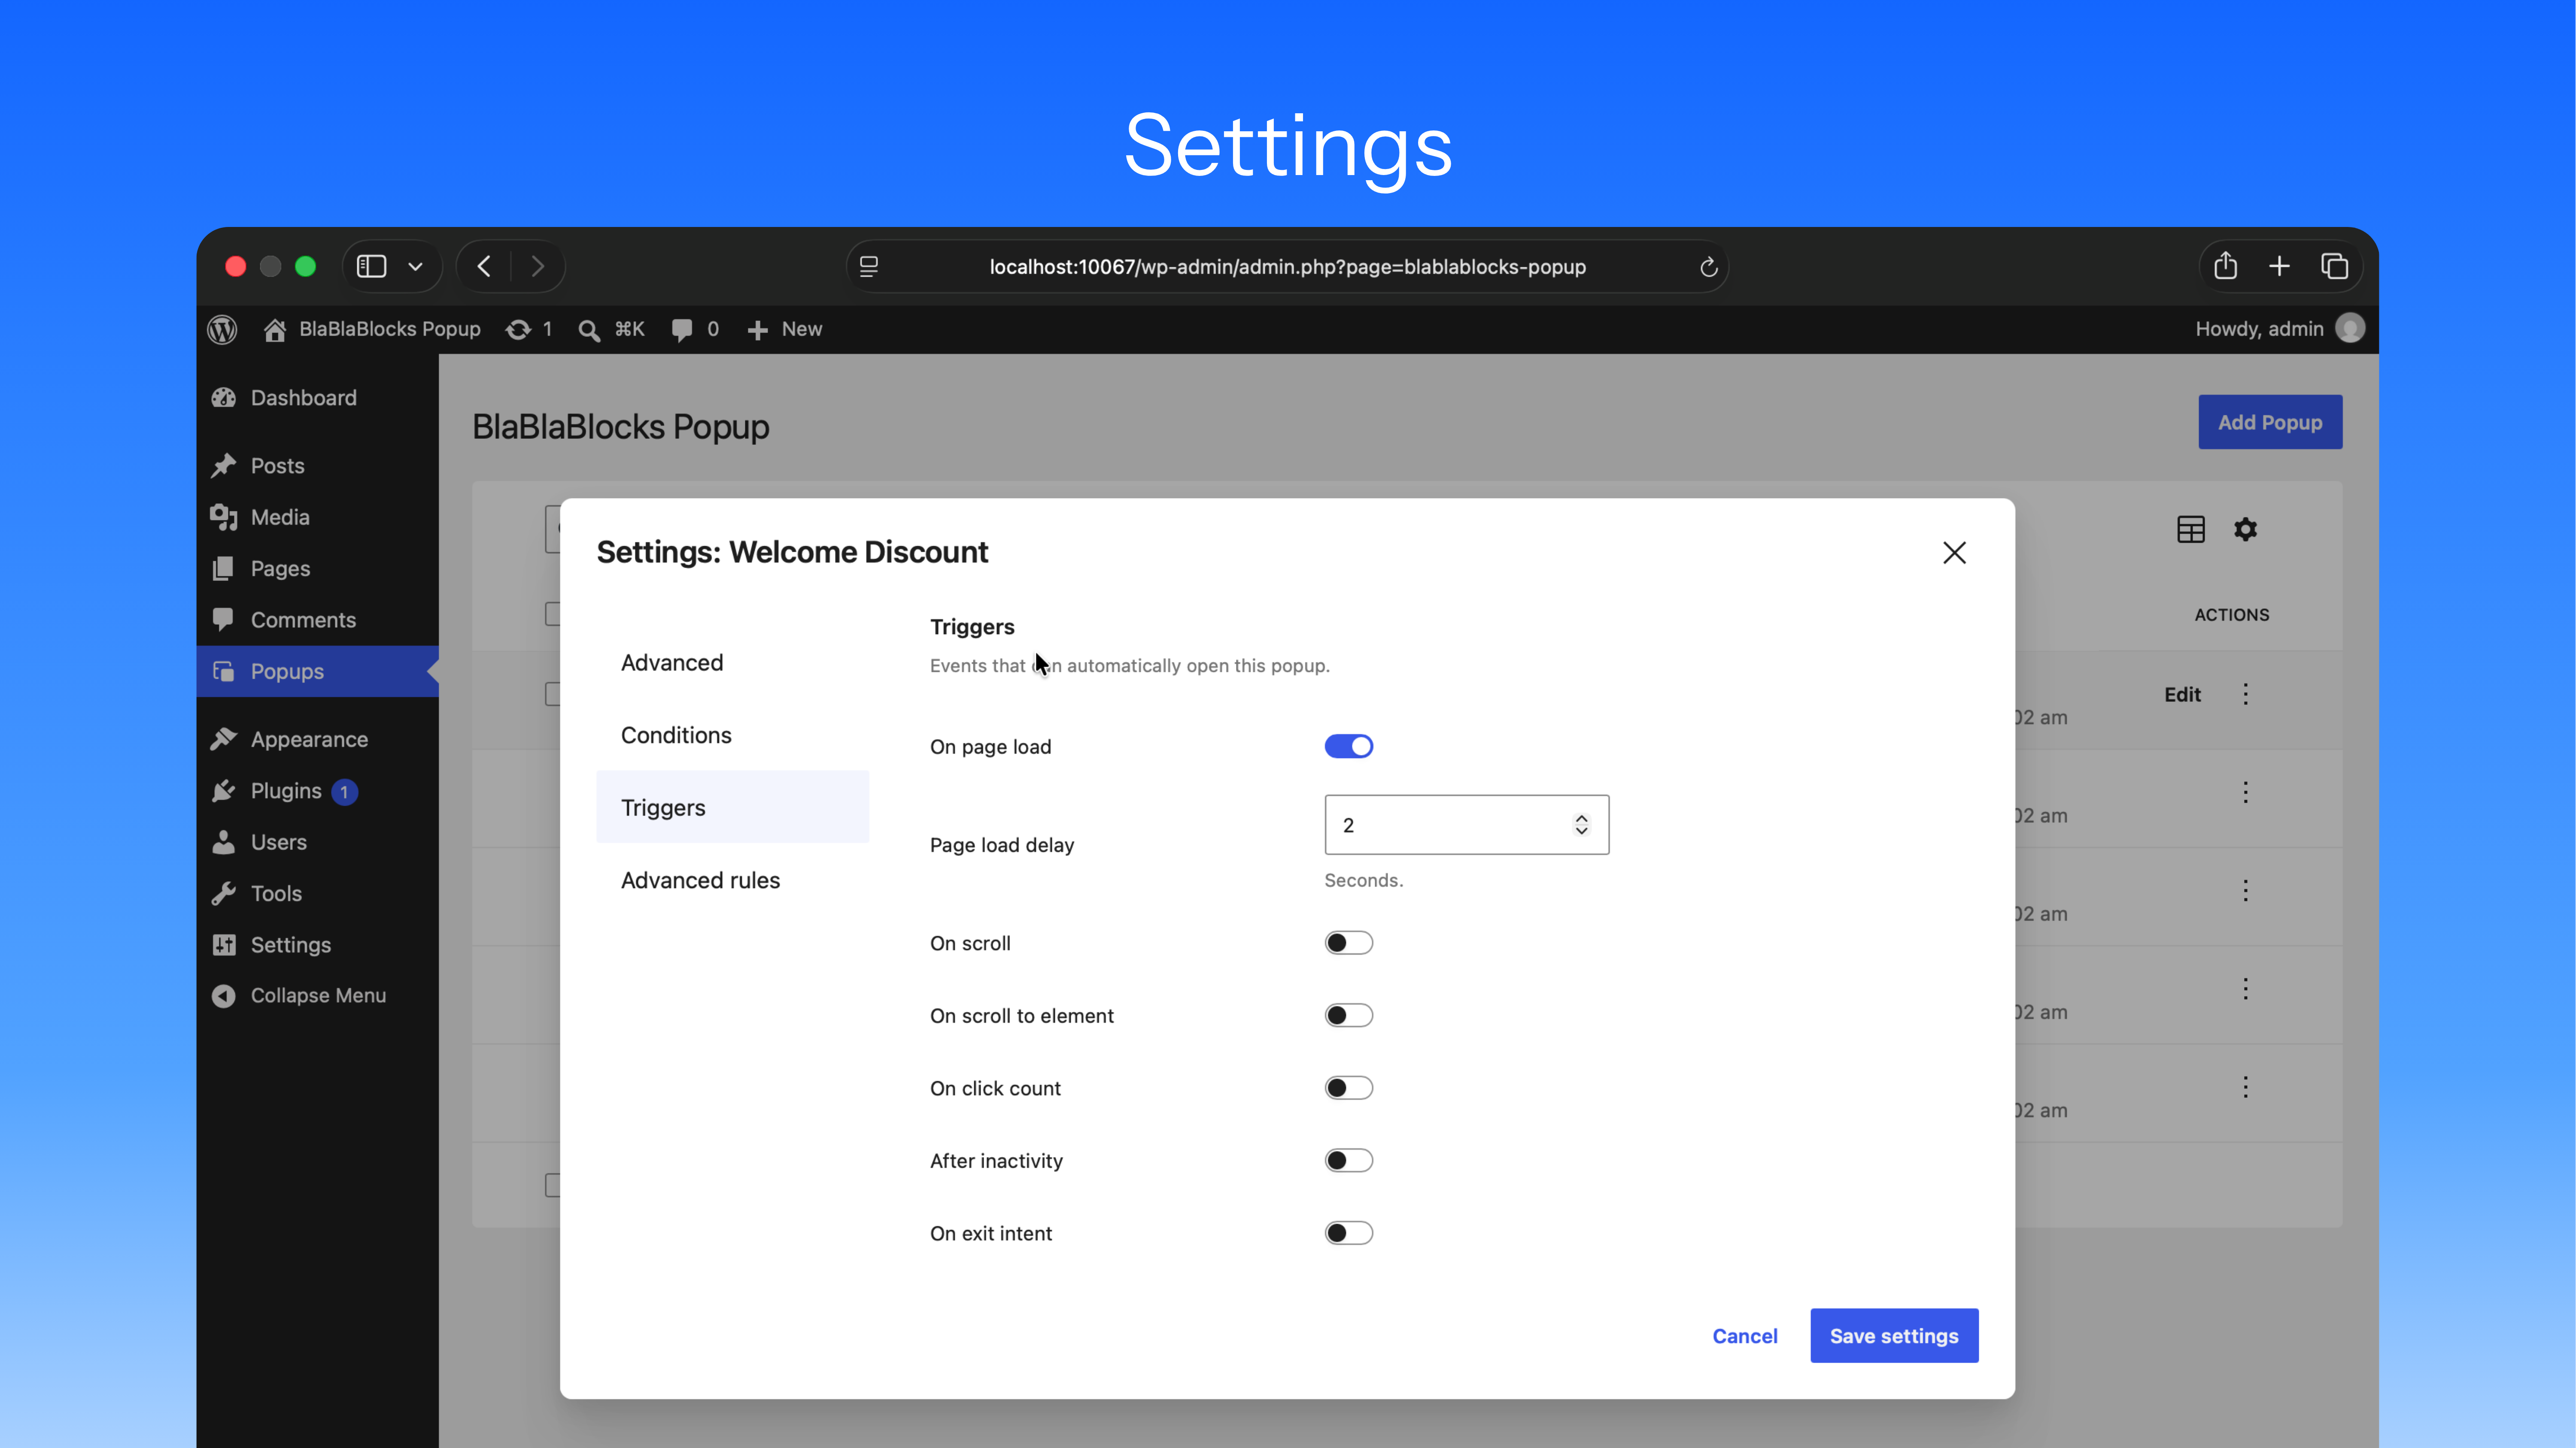The height and width of the screenshot is (1448, 2576).
Task: Switch to the Advanced rules tab
Action: (x=733, y=880)
